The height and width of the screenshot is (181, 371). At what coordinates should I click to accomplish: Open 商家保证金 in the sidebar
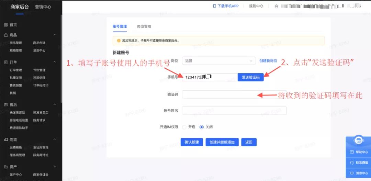41,174
